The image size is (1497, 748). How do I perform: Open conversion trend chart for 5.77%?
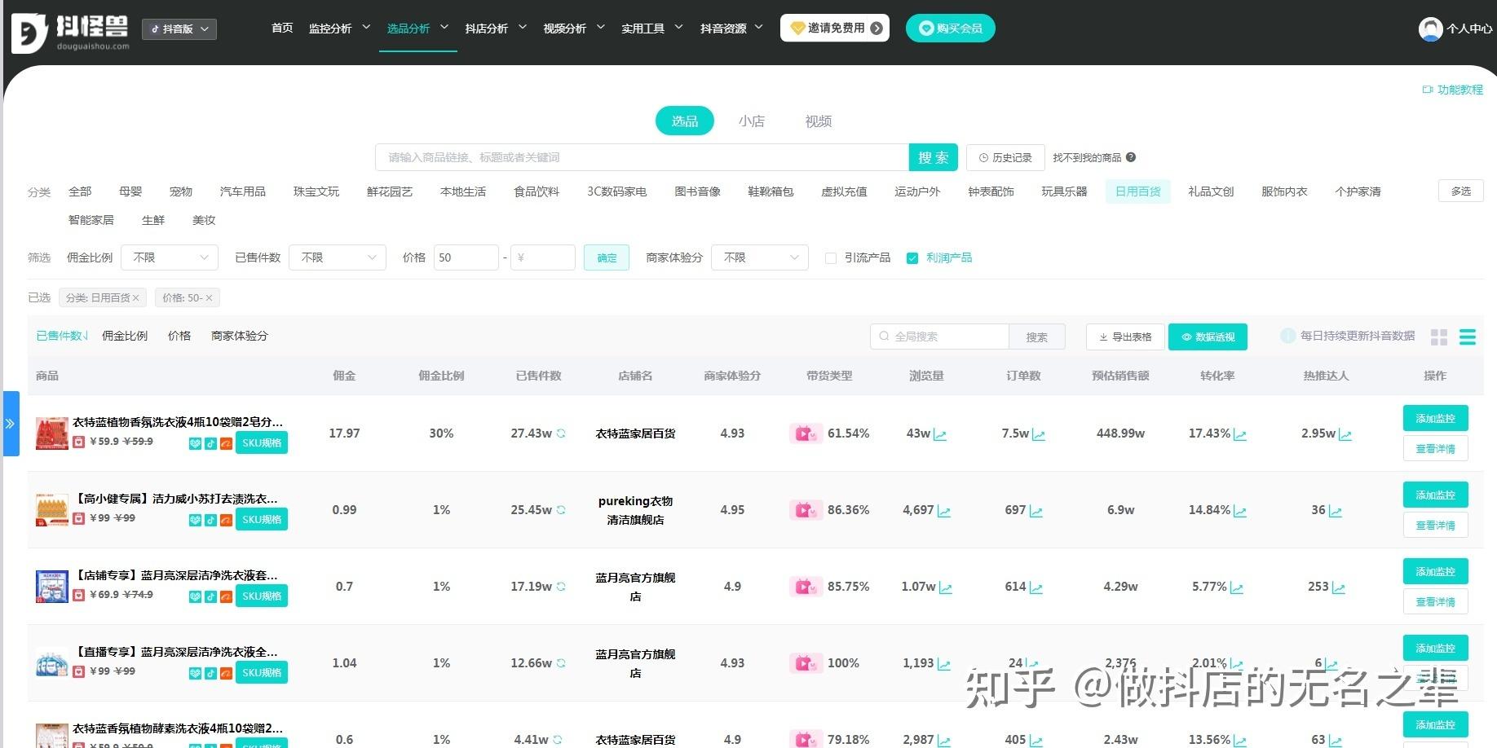(x=1237, y=587)
